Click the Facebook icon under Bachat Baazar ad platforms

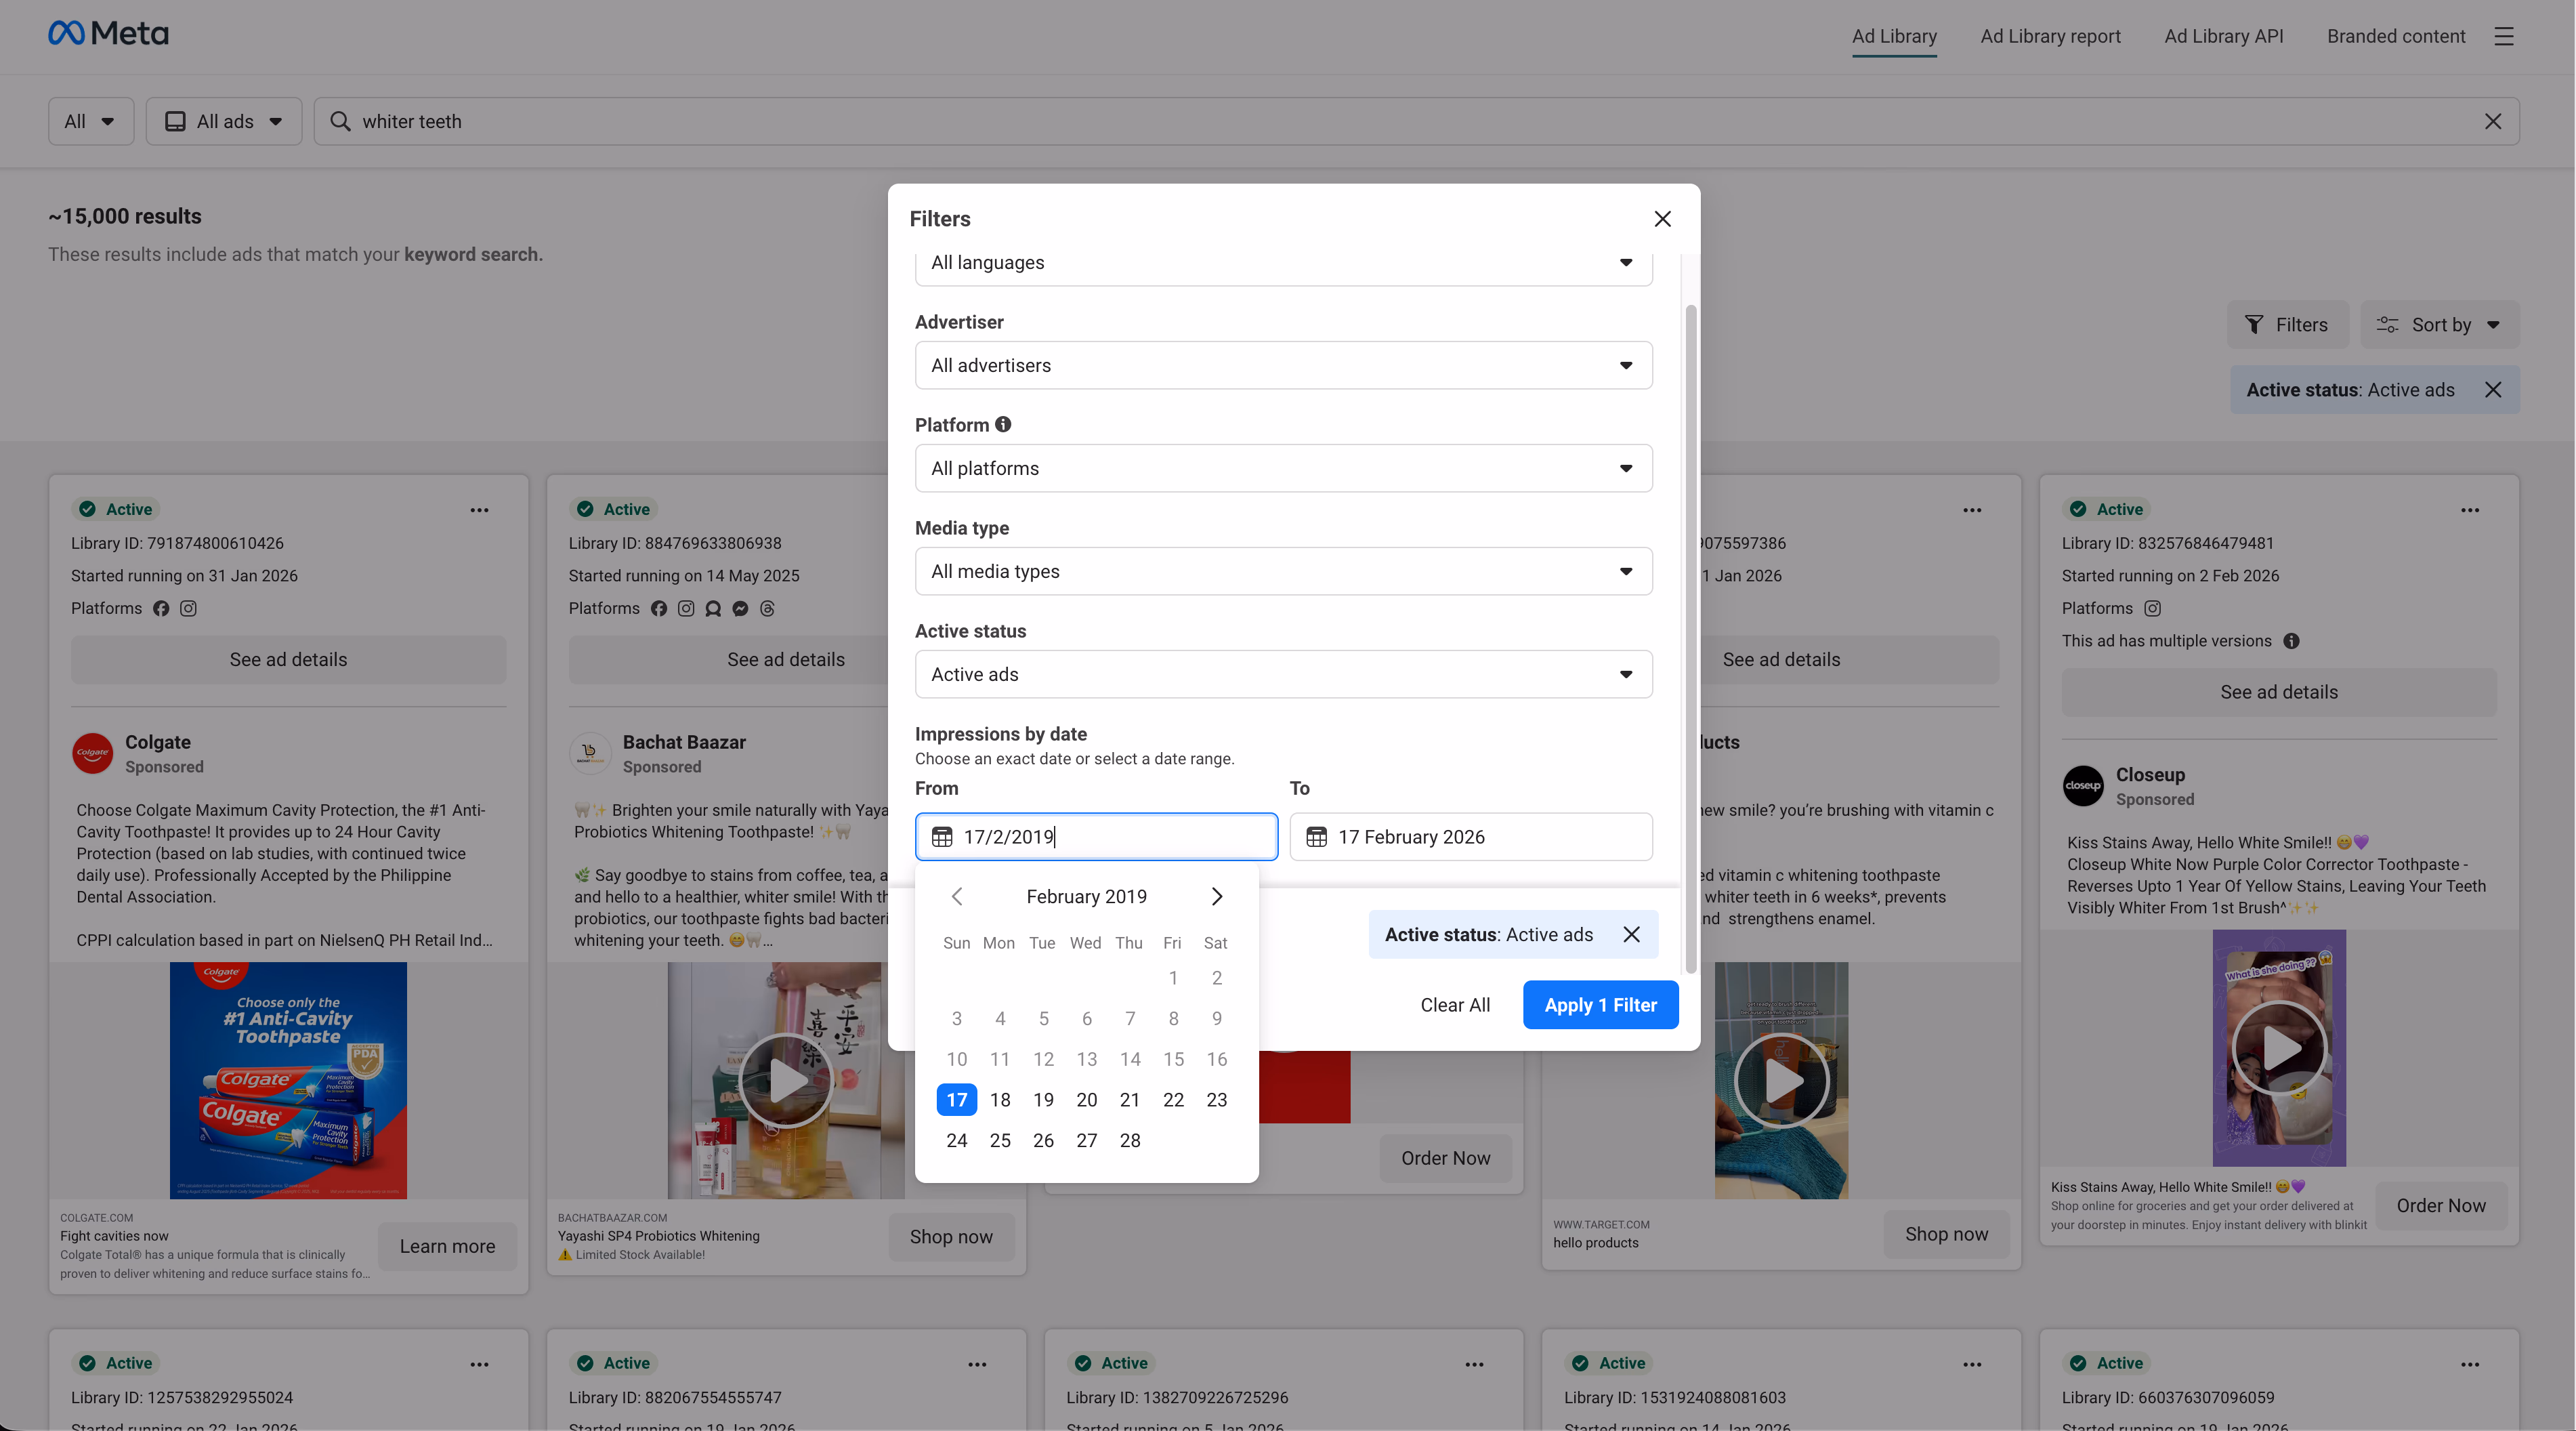coord(659,608)
